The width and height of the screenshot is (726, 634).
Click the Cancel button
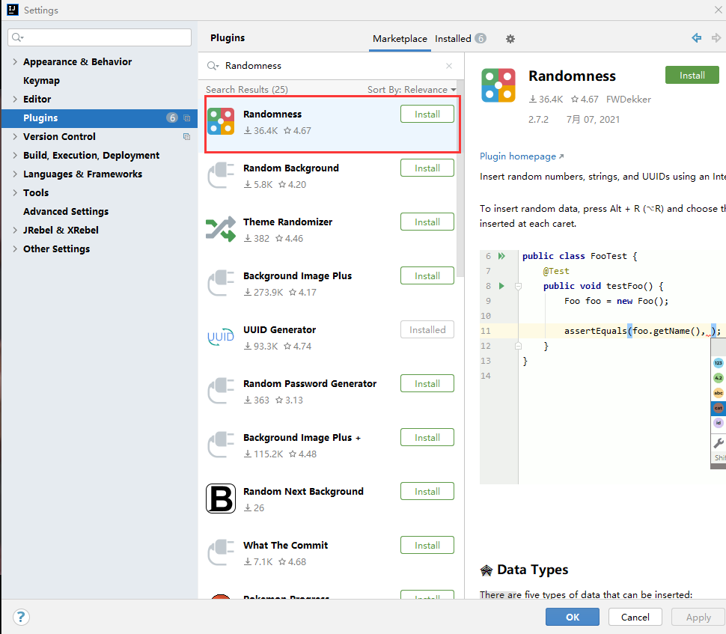[x=635, y=617]
